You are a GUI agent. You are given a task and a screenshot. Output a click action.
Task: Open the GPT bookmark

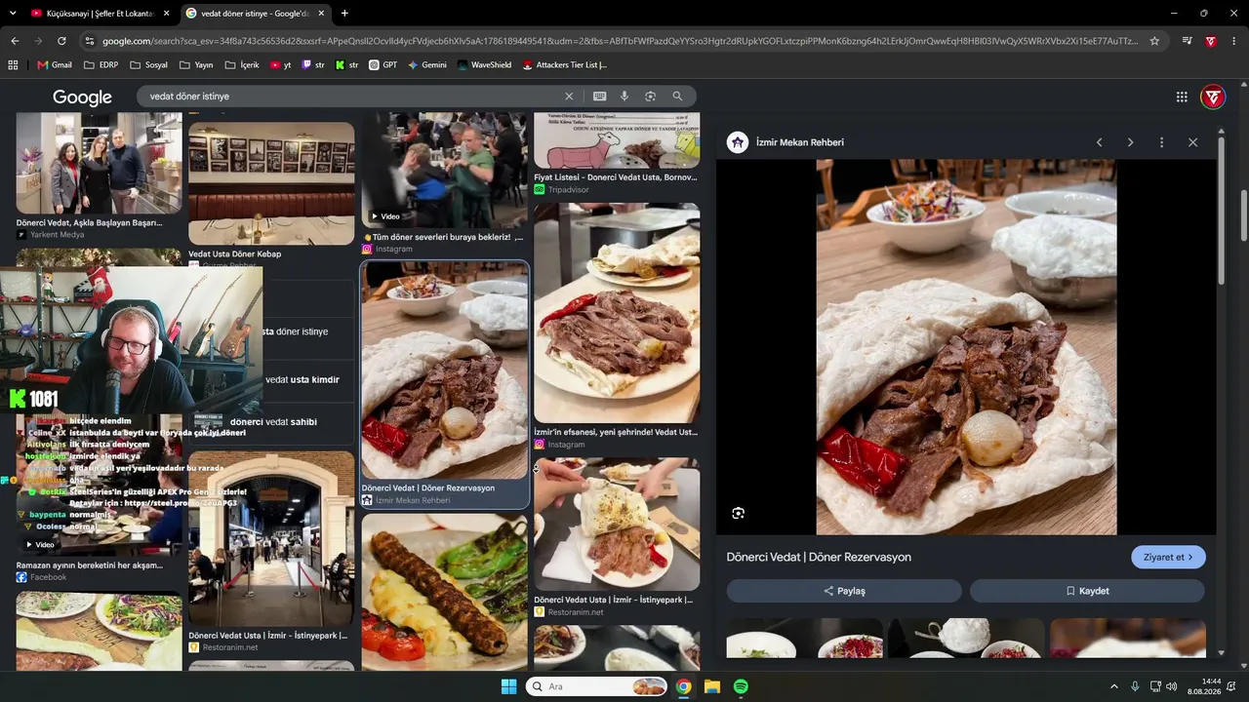click(383, 65)
